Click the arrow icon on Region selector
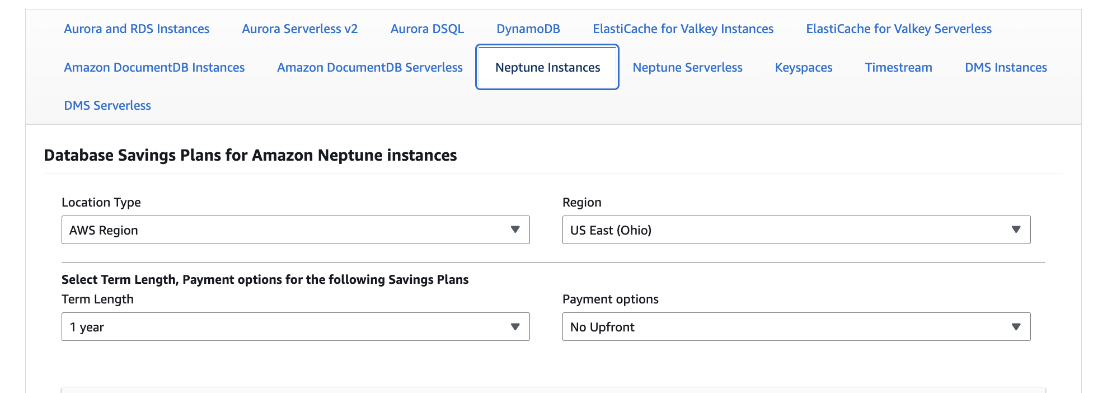 point(1016,230)
